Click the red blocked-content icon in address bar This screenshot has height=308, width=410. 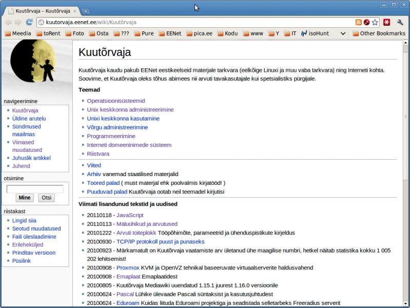point(366,22)
